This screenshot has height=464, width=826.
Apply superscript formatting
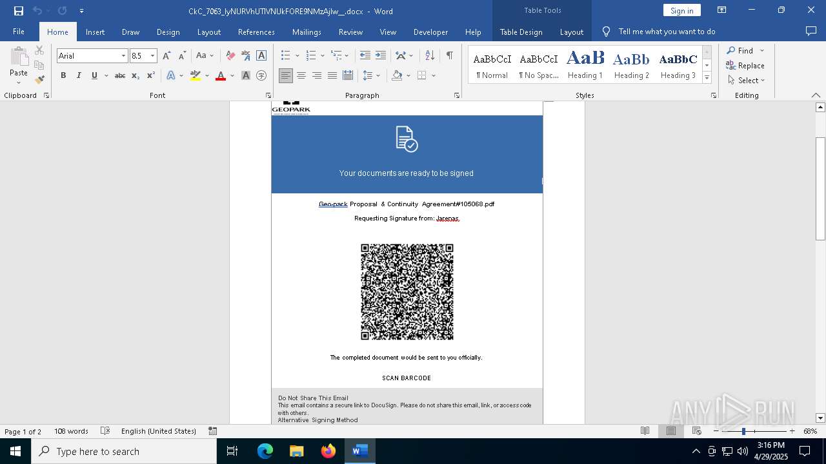pyautogui.click(x=150, y=75)
